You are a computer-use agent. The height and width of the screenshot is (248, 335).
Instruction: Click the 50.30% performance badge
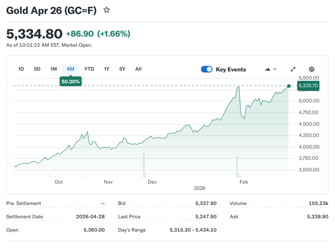pos(70,81)
